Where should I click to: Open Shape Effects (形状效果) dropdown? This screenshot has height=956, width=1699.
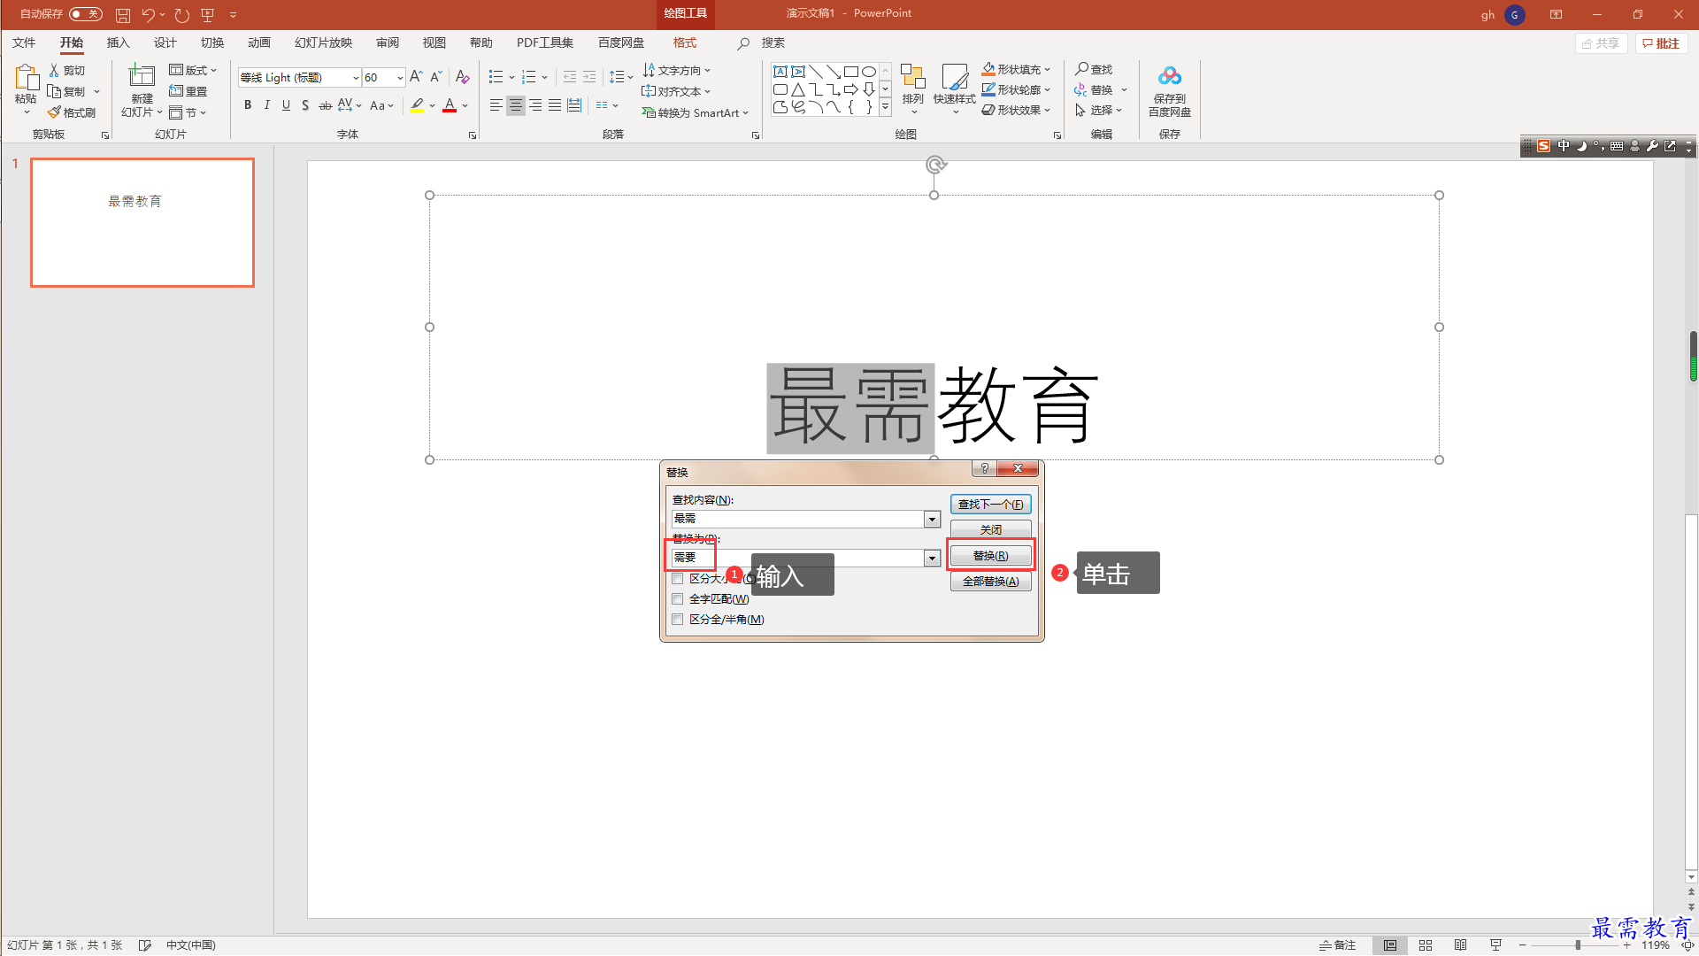(x=1016, y=110)
